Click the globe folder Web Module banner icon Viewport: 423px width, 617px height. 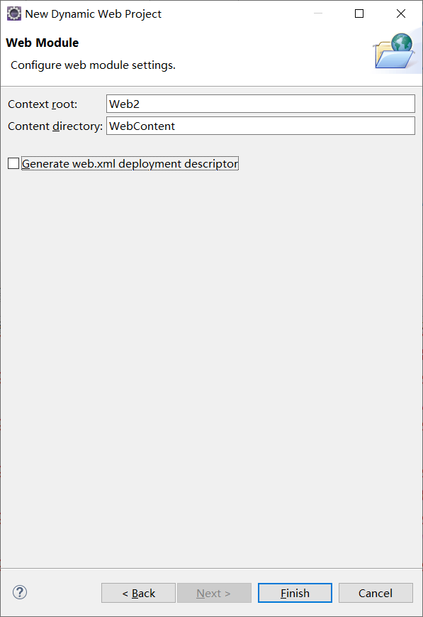pyautogui.click(x=394, y=50)
